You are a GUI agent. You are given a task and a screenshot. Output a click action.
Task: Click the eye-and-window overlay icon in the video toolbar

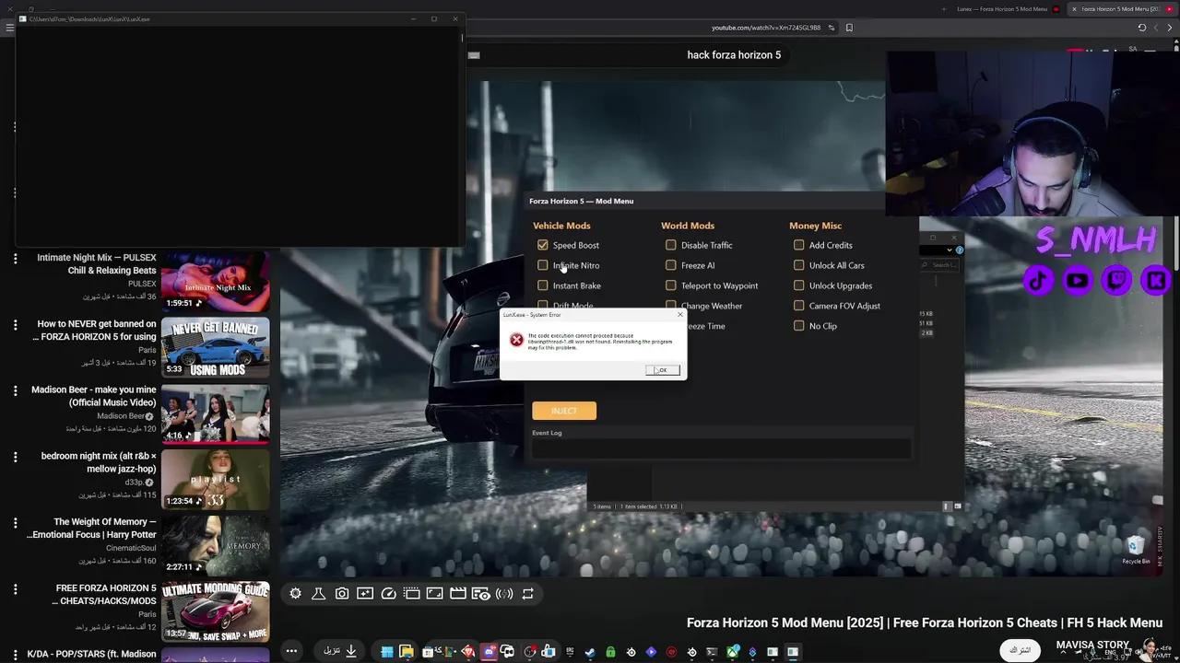pos(481,594)
